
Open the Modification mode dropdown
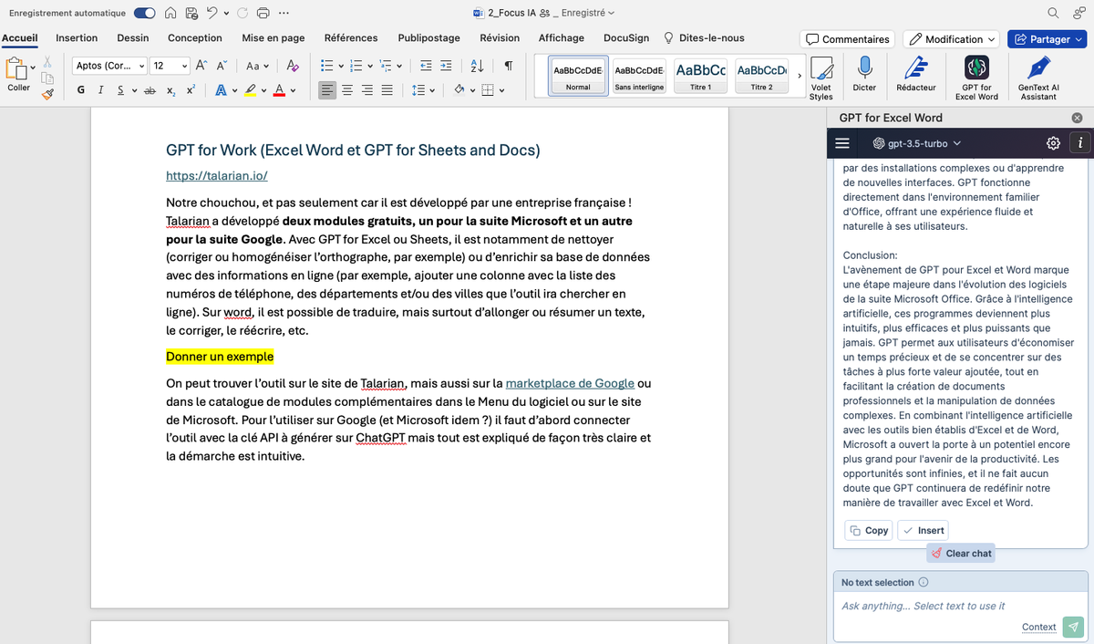[952, 39]
